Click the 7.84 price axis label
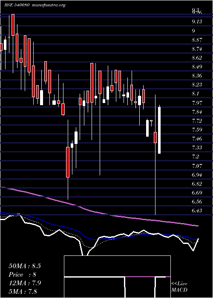The image size is (213, 298). click(197, 112)
